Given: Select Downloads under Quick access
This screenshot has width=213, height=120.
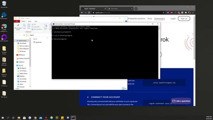Looking at the screenshot, I should [x=22, y=43].
